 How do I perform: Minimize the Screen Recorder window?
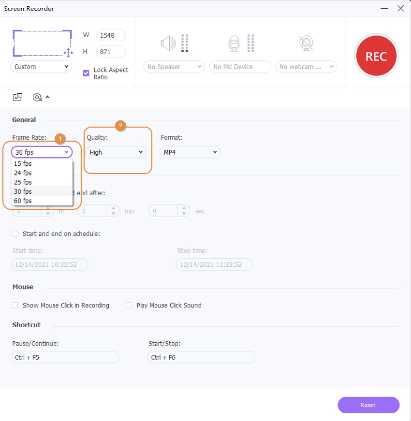coord(384,8)
